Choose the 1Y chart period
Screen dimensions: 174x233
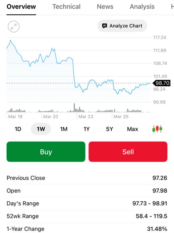(86, 129)
